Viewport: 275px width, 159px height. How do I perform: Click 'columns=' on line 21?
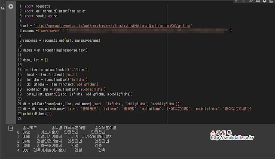pyautogui.click(x=82, y=104)
